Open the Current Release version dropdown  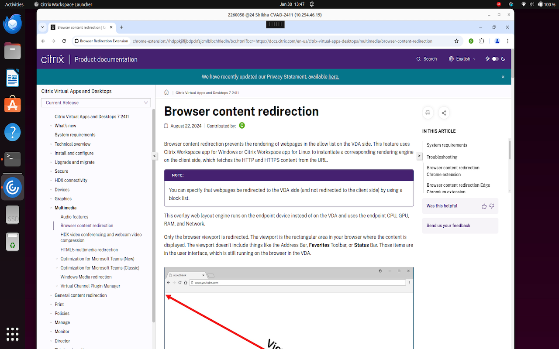click(x=96, y=103)
